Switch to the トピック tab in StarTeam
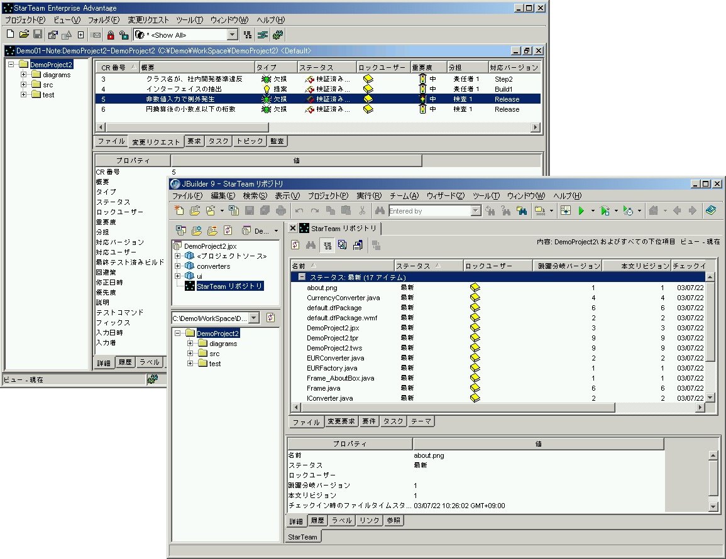726x559 pixels. (250, 141)
